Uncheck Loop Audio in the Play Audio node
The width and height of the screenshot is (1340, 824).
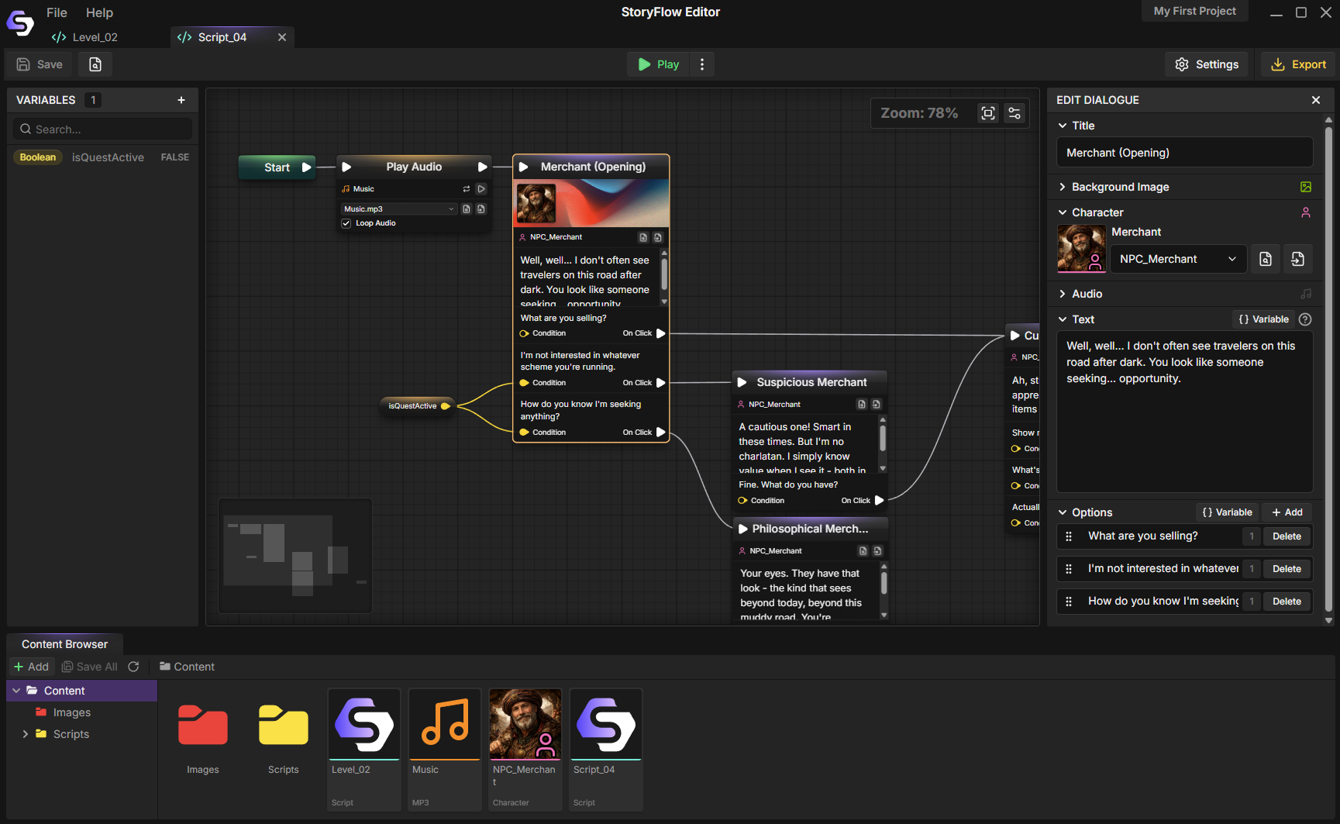pos(346,222)
